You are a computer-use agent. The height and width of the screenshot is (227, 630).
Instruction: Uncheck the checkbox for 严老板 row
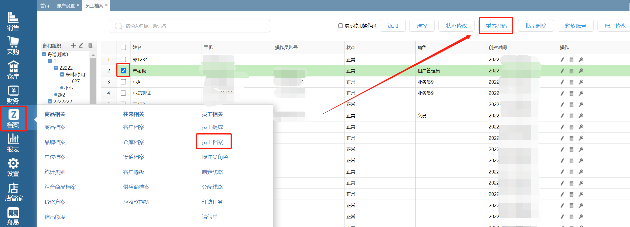coord(123,71)
